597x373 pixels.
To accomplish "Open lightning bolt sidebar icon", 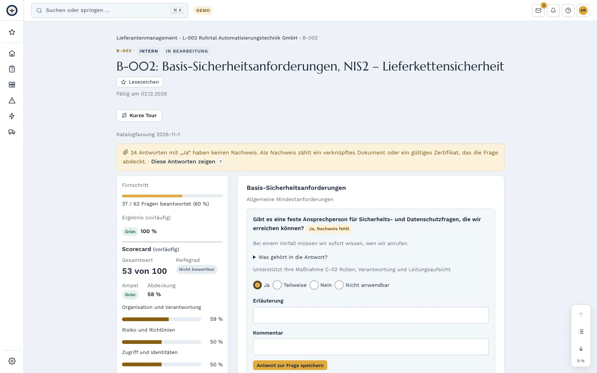I will pos(12,116).
